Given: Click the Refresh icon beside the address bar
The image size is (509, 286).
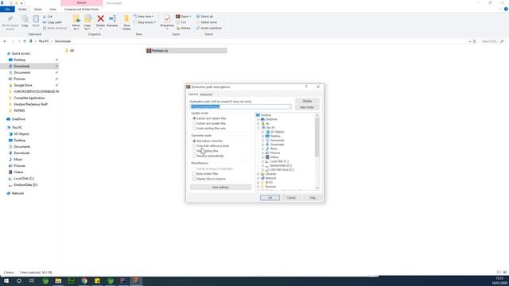Looking at the screenshot, I should [x=475, y=41].
